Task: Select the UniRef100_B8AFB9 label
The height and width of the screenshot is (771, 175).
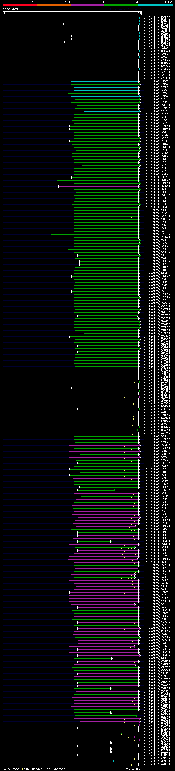Action: pos(157,39)
